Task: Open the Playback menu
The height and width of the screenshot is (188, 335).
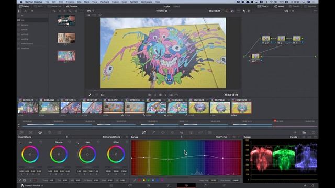Action: 105,2
